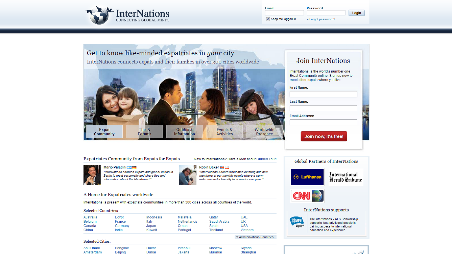Open the Belgium country link
Image resolution: width=452 pixels, height=254 pixels.
click(90, 222)
